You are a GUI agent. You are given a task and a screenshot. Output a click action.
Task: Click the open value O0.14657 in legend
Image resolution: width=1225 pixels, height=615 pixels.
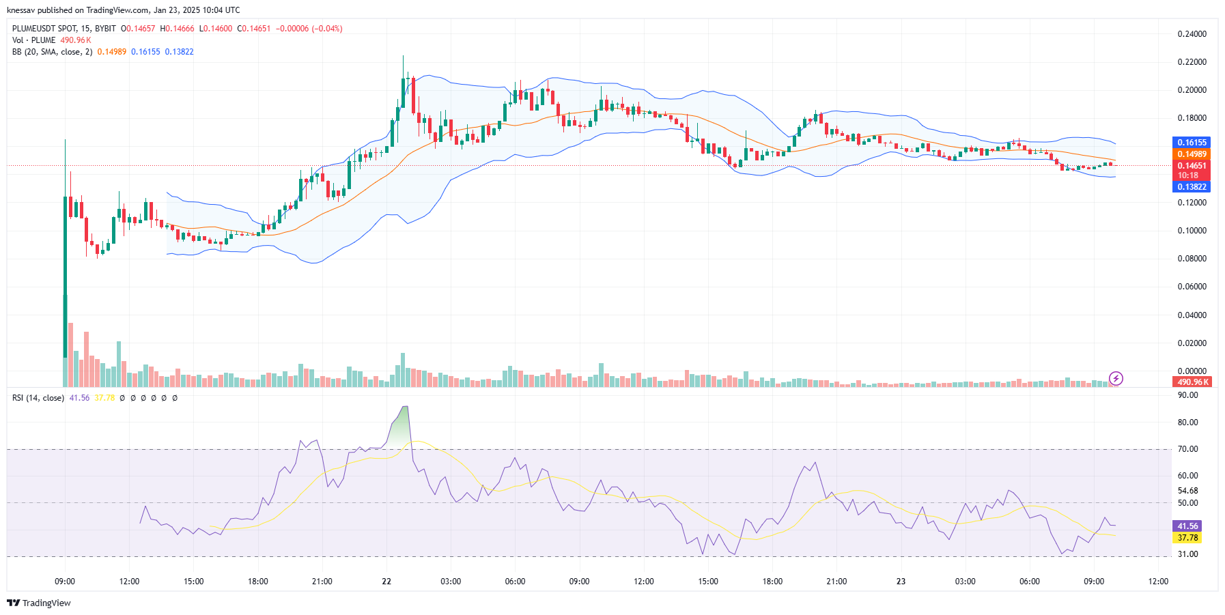tap(138, 29)
